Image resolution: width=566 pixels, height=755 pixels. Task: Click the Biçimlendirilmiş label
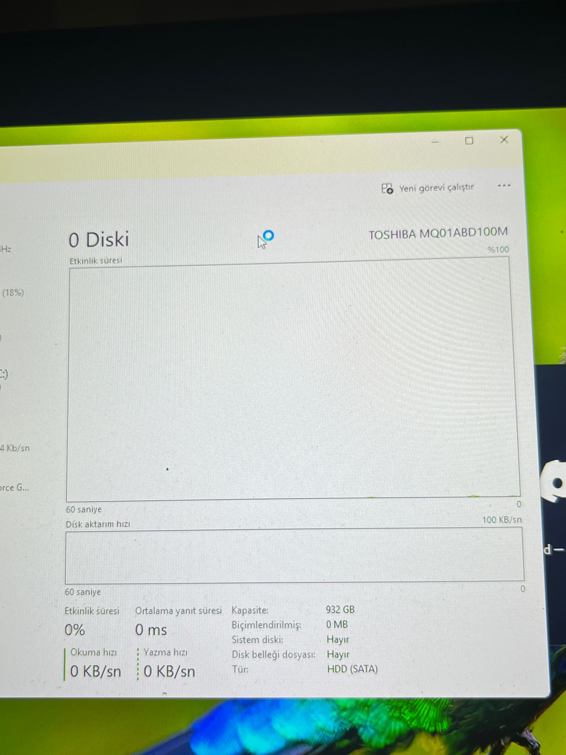tap(266, 625)
